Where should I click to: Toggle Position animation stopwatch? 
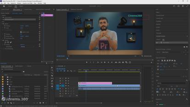pos(5,26)
